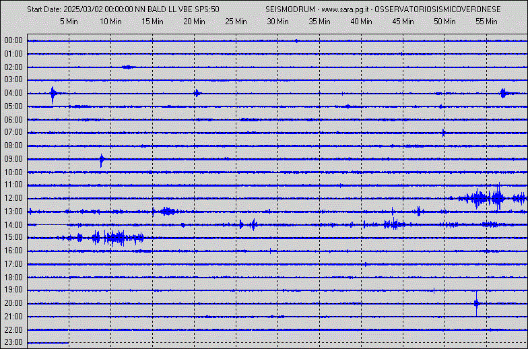Click the 05:00 hour row label
The height and width of the screenshot is (349, 528).
coord(13,106)
